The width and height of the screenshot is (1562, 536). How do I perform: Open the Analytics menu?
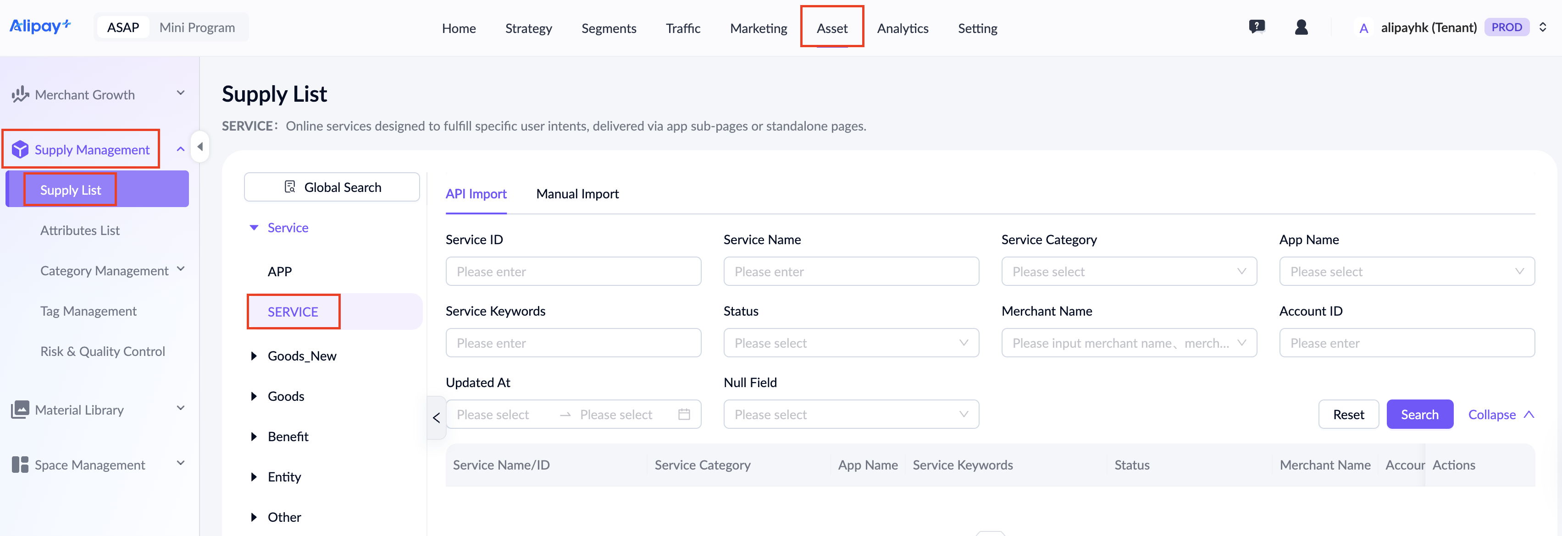902,28
